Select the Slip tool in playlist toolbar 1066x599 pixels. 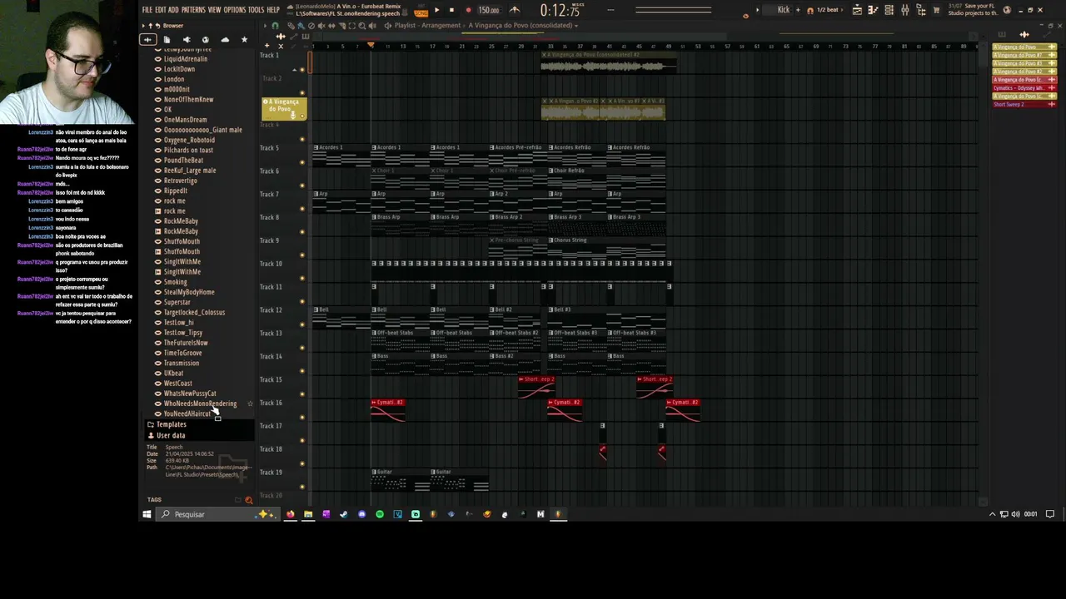pyautogui.click(x=332, y=26)
